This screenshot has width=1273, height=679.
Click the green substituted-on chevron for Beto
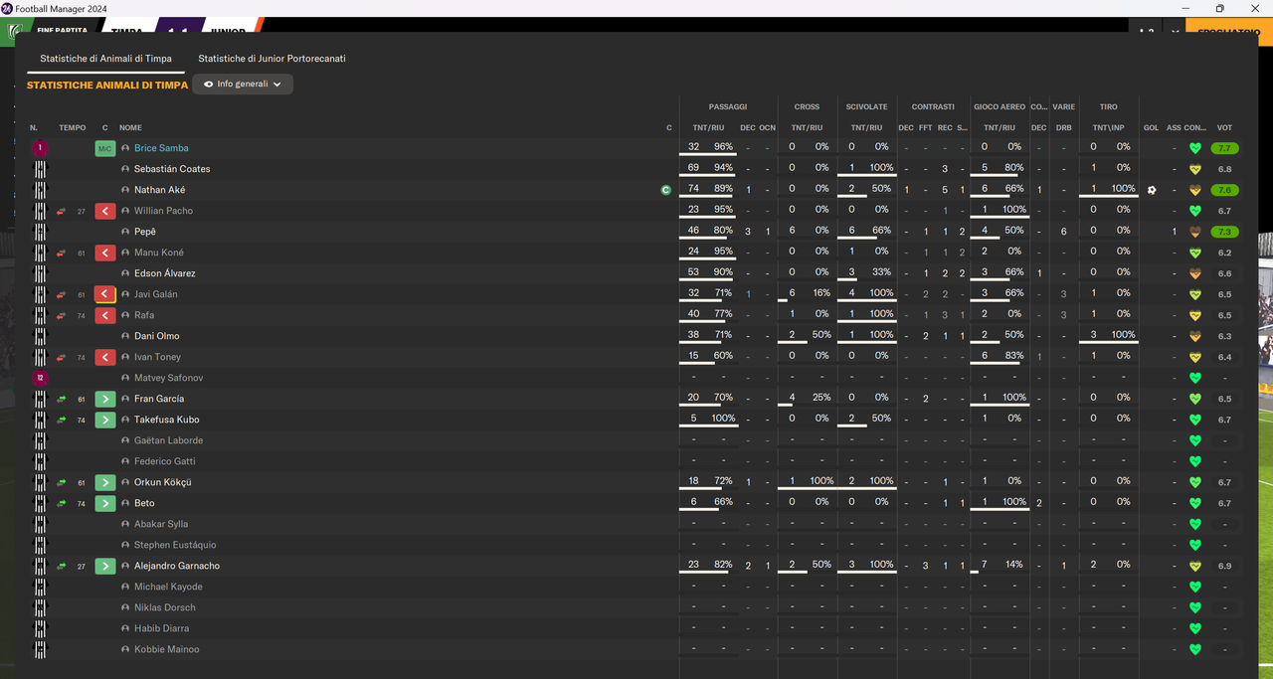(105, 503)
